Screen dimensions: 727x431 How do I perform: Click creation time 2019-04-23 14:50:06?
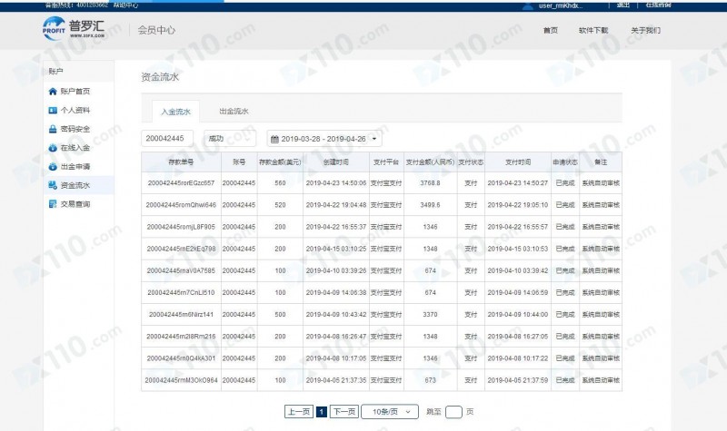(335, 183)
